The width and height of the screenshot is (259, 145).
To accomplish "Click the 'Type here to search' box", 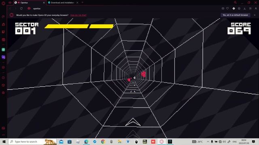I will tap(32, 141).
